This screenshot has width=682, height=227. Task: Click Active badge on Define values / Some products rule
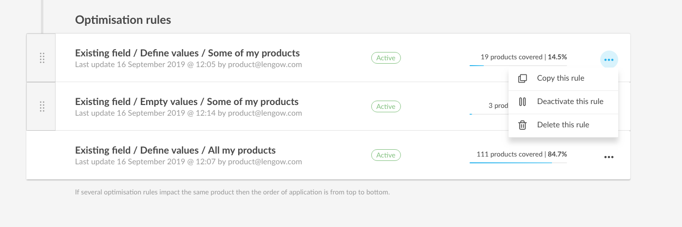pos(386,58)
